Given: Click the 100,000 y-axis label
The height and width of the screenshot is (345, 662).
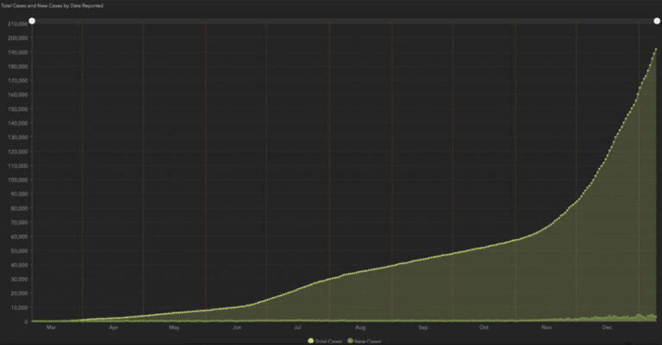Looking at the screenshot, I should click(x=16, y=180).
